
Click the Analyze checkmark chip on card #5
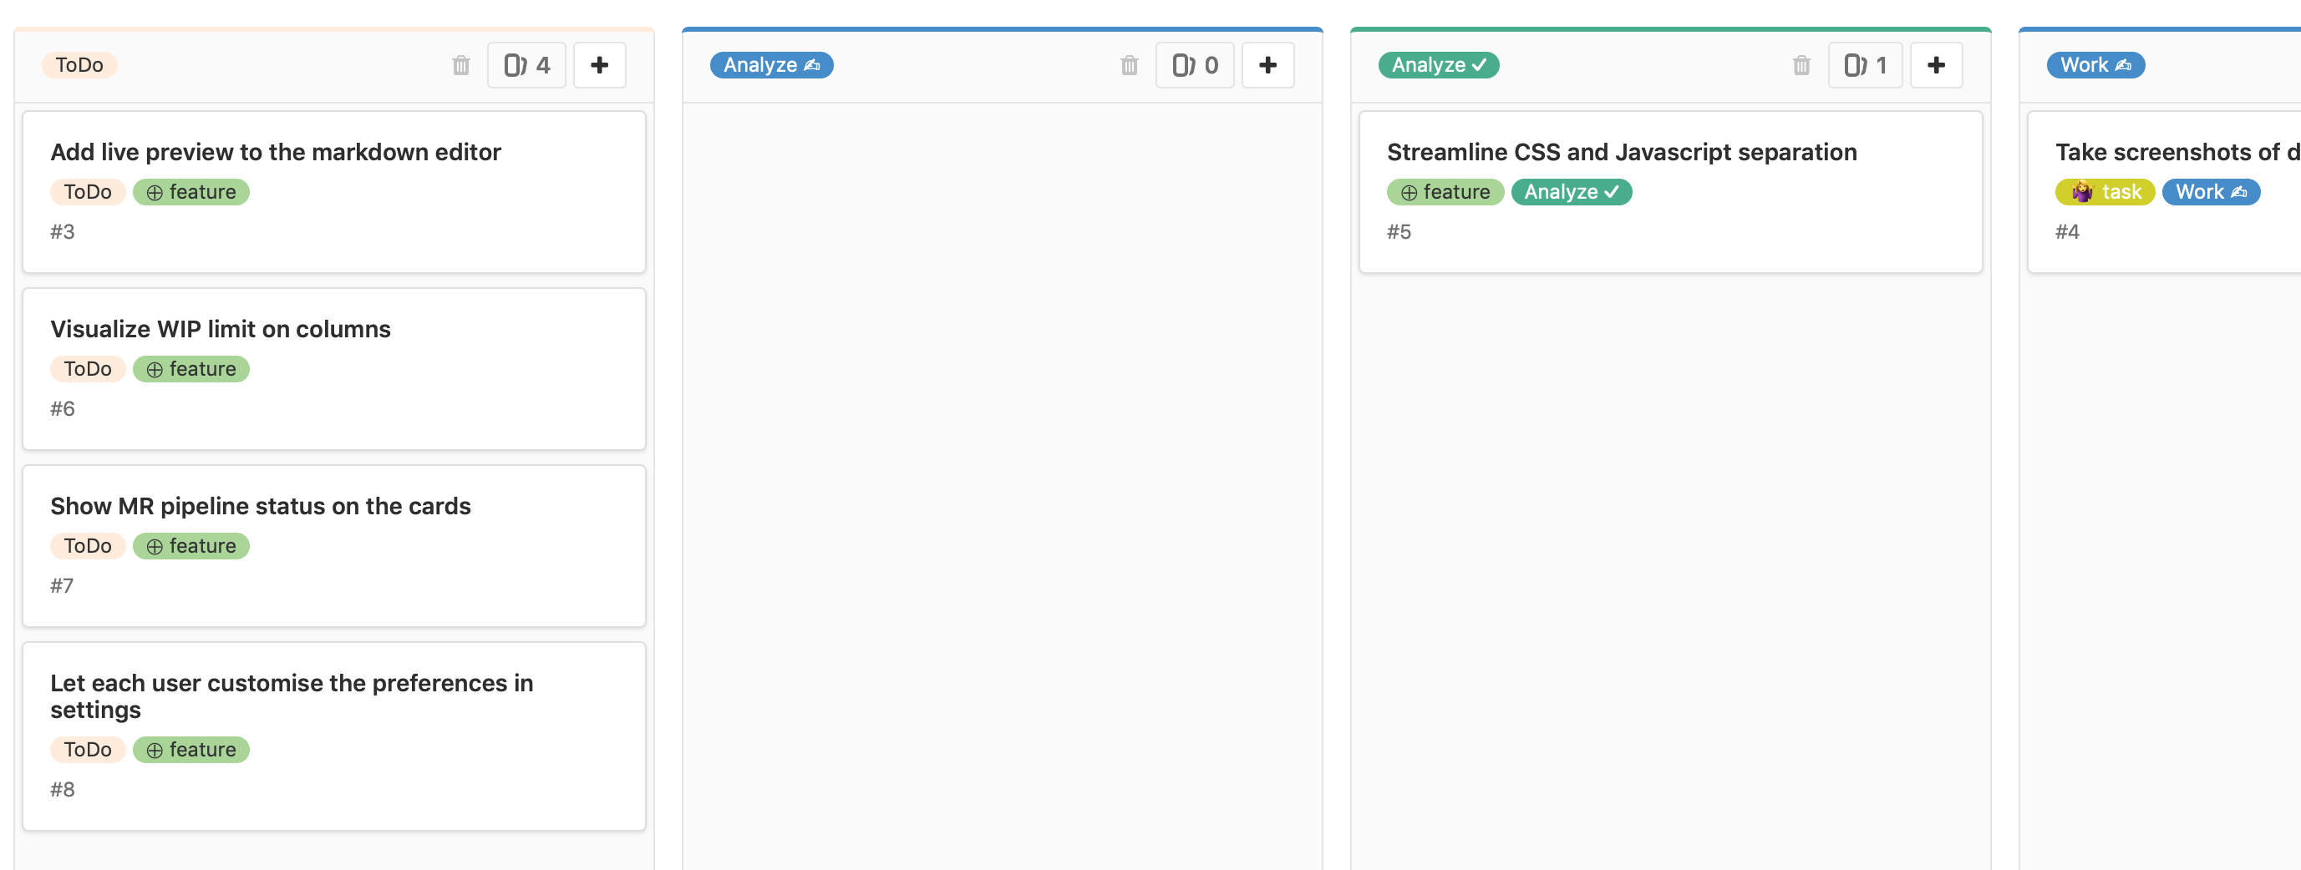[1572, 191]
